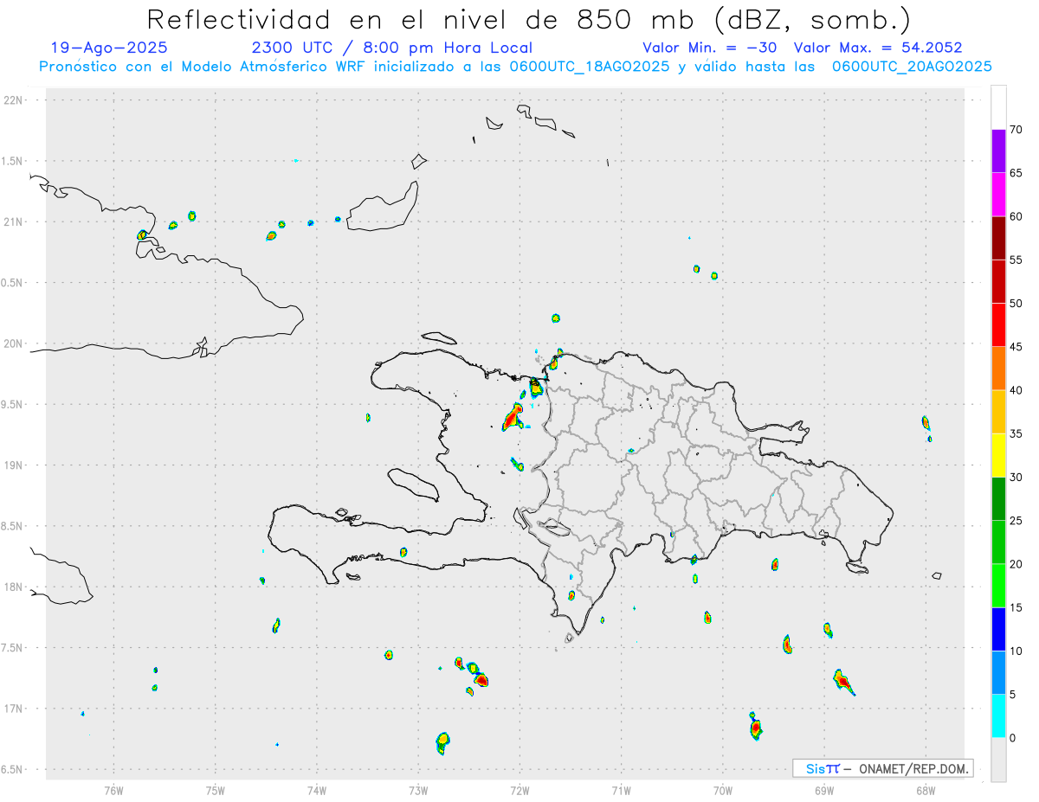
Task: Click the dark green 25–30 dBZ band
Action: (998, 498)
